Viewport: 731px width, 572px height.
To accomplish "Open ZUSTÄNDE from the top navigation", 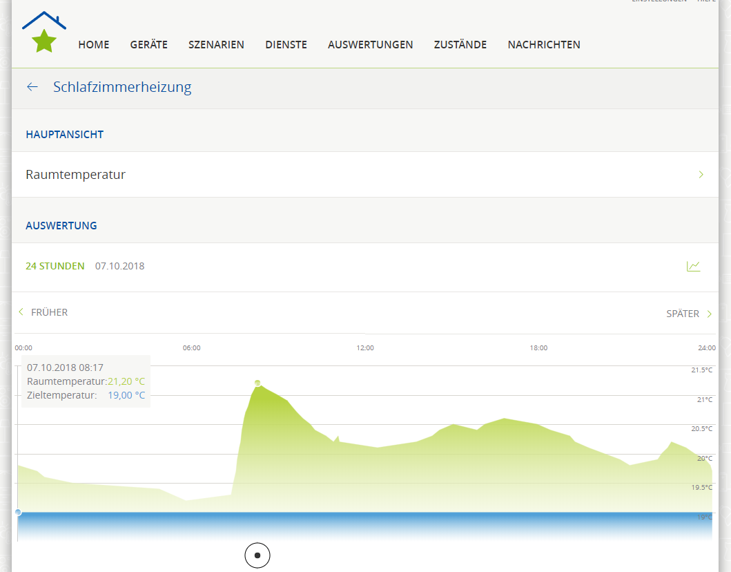I will tap(460, 45).
